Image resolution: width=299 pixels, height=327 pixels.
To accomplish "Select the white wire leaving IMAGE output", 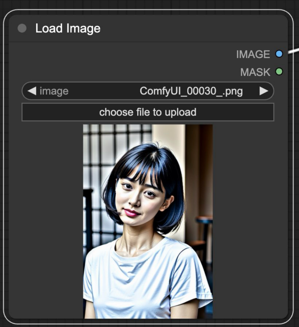I will (294, 51).
